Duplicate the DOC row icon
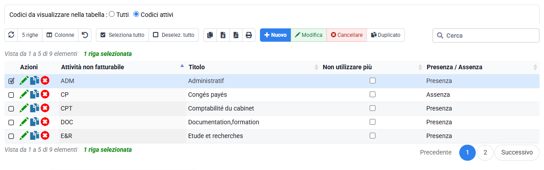Screen dimensions: 544x170 (x=34, y=122)
